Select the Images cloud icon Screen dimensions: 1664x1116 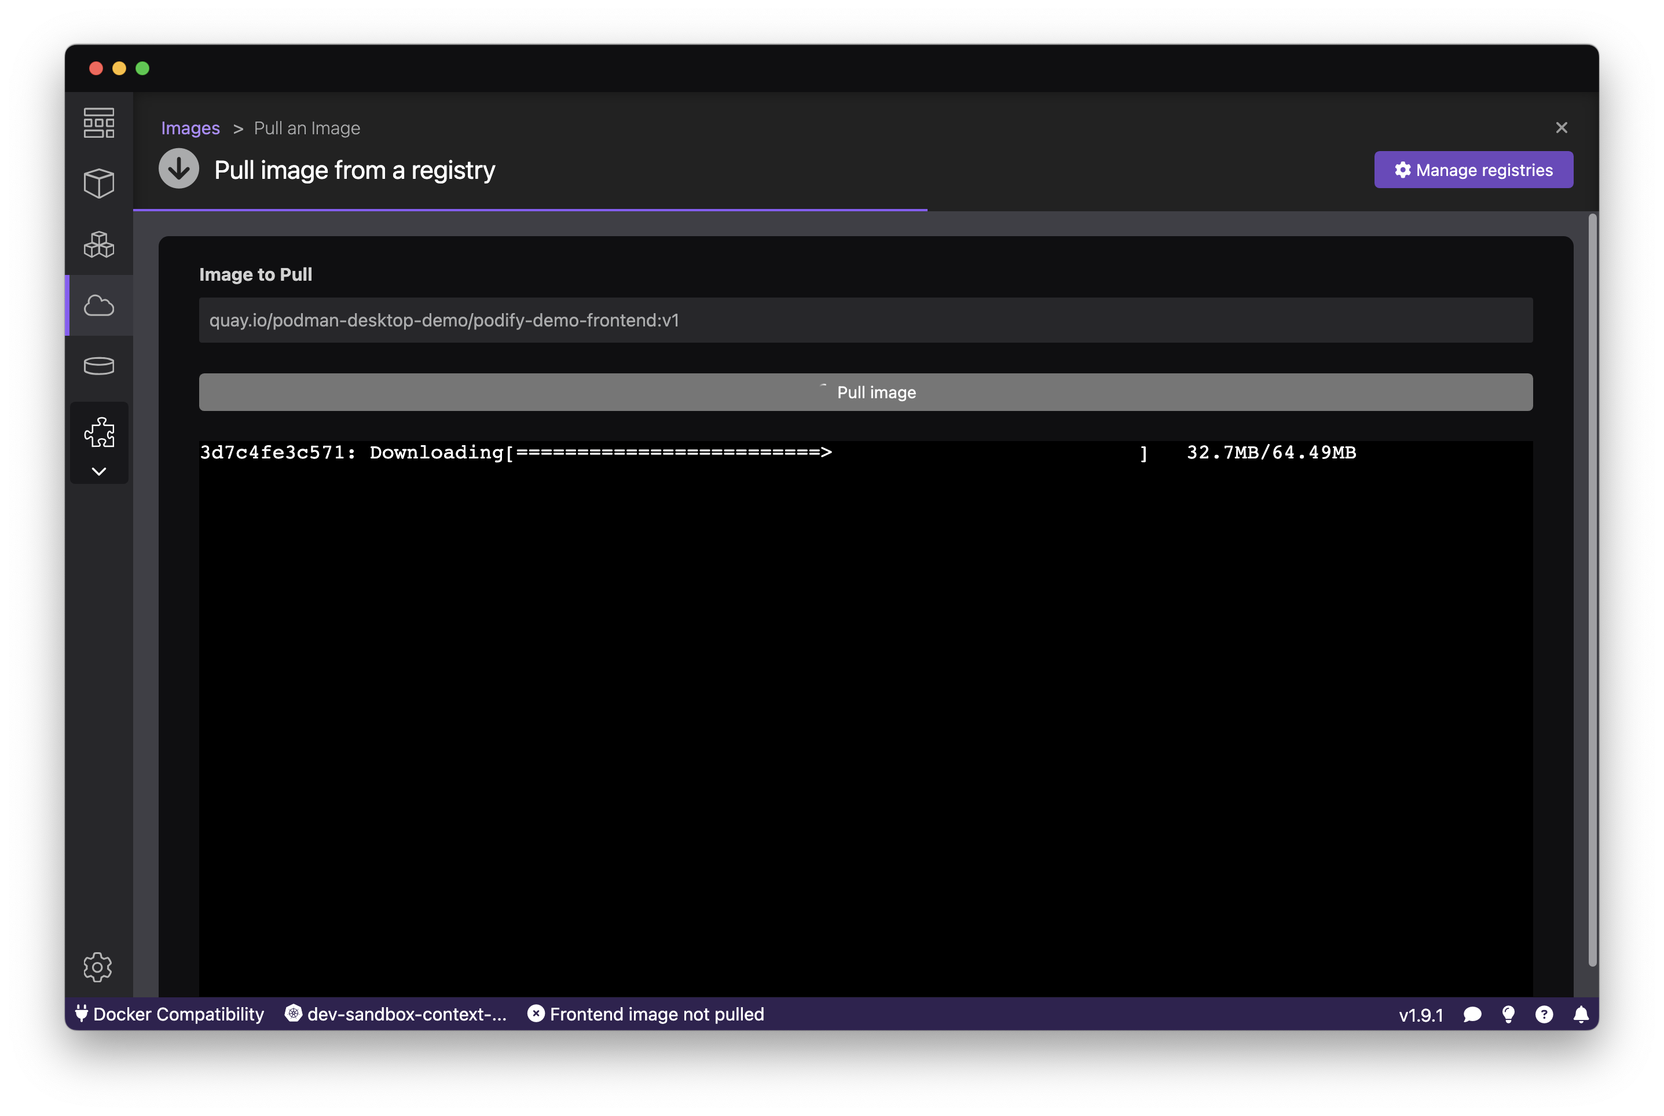pyautogui.click(x=99, y=305)
